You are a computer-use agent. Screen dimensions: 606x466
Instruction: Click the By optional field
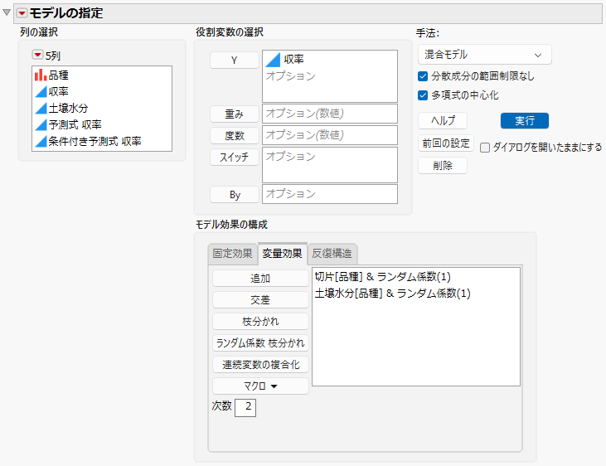point(330,194)
